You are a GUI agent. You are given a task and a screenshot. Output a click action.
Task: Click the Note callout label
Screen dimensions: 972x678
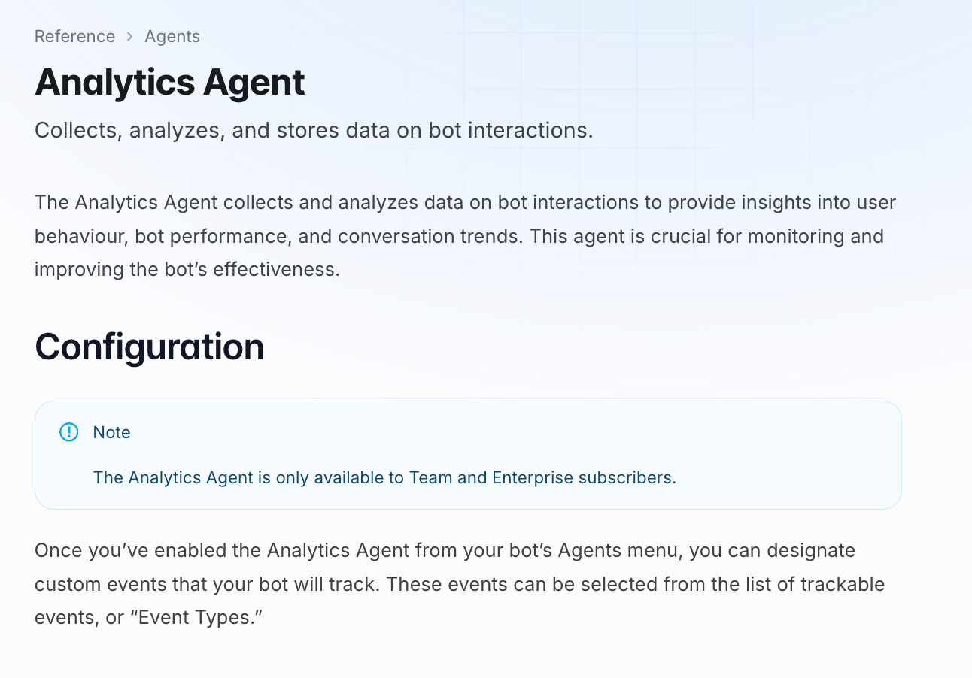tap(111, 432)
